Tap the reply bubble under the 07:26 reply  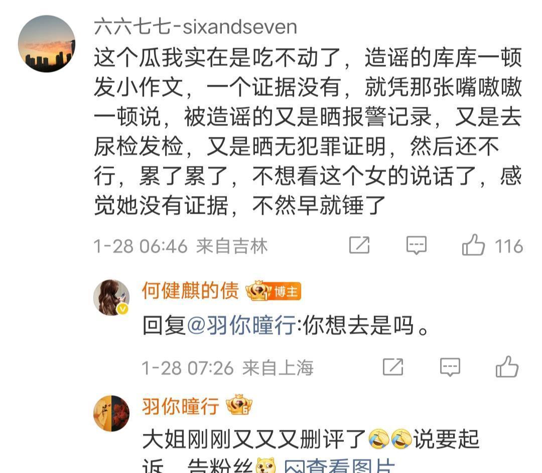click(450, 367)
